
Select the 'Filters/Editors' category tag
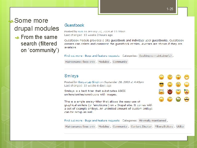point(164,126)
